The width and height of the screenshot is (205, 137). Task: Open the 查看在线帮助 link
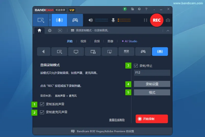point(117,120)
